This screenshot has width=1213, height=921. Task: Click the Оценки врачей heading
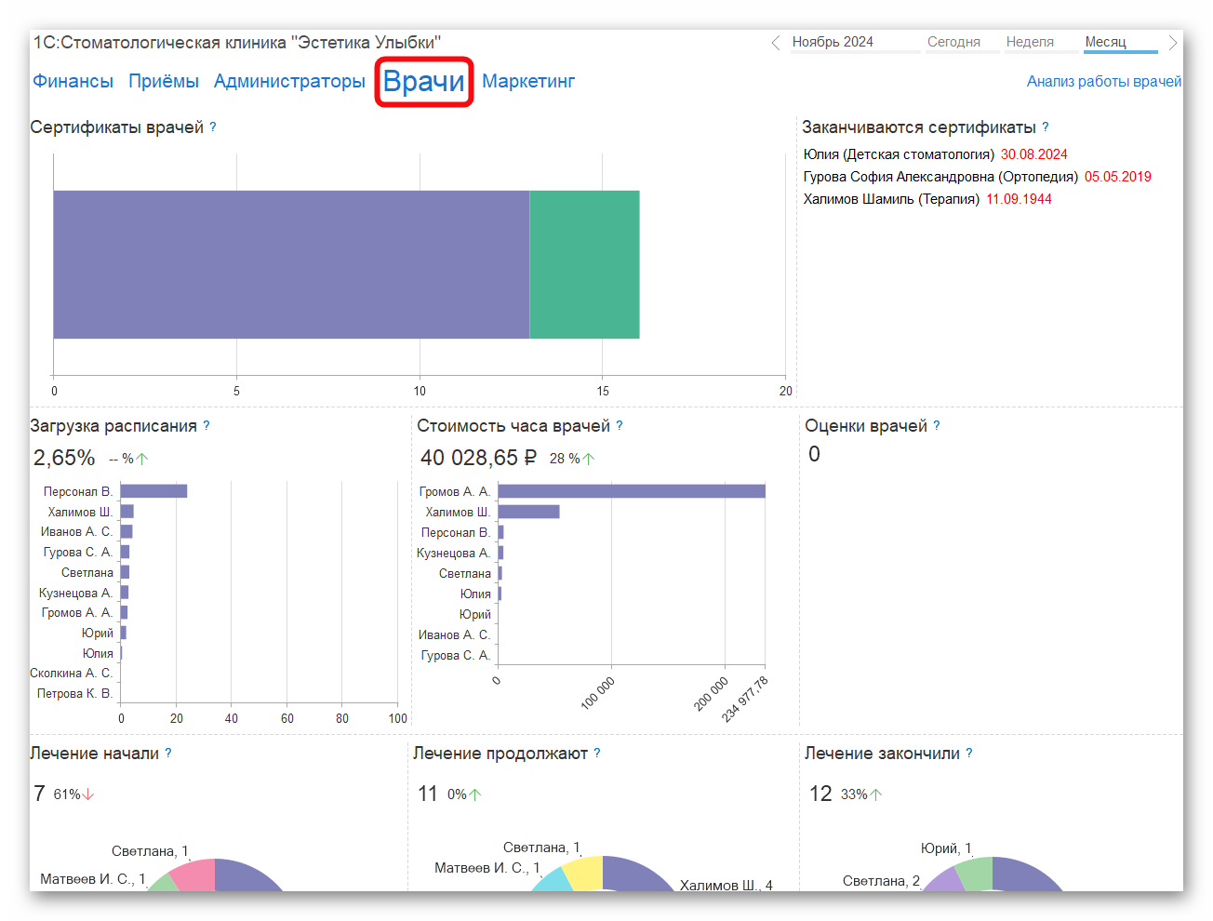click(866, 426)
